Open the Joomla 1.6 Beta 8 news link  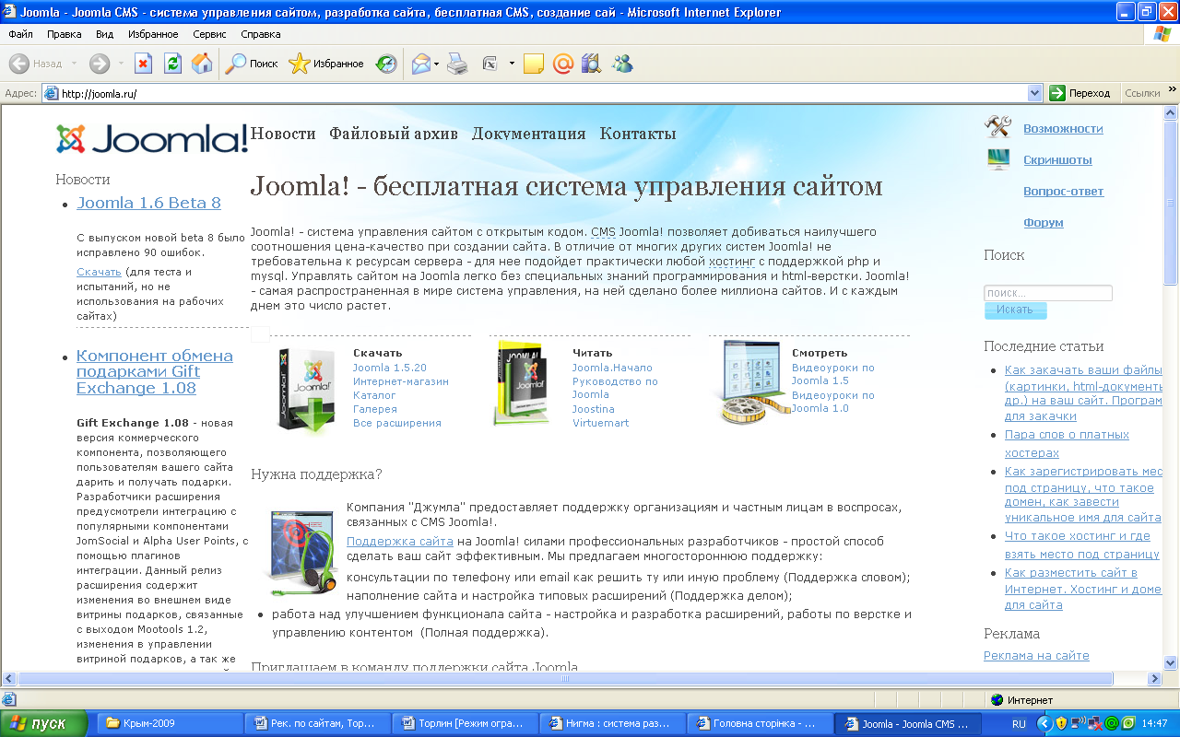point(149,203)
